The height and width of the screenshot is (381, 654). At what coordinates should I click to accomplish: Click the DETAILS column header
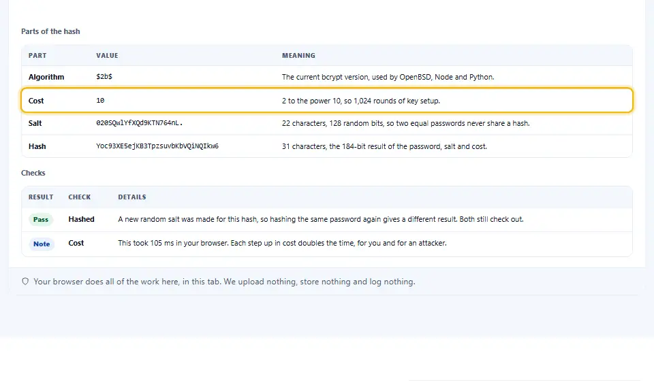click(132, 197)
